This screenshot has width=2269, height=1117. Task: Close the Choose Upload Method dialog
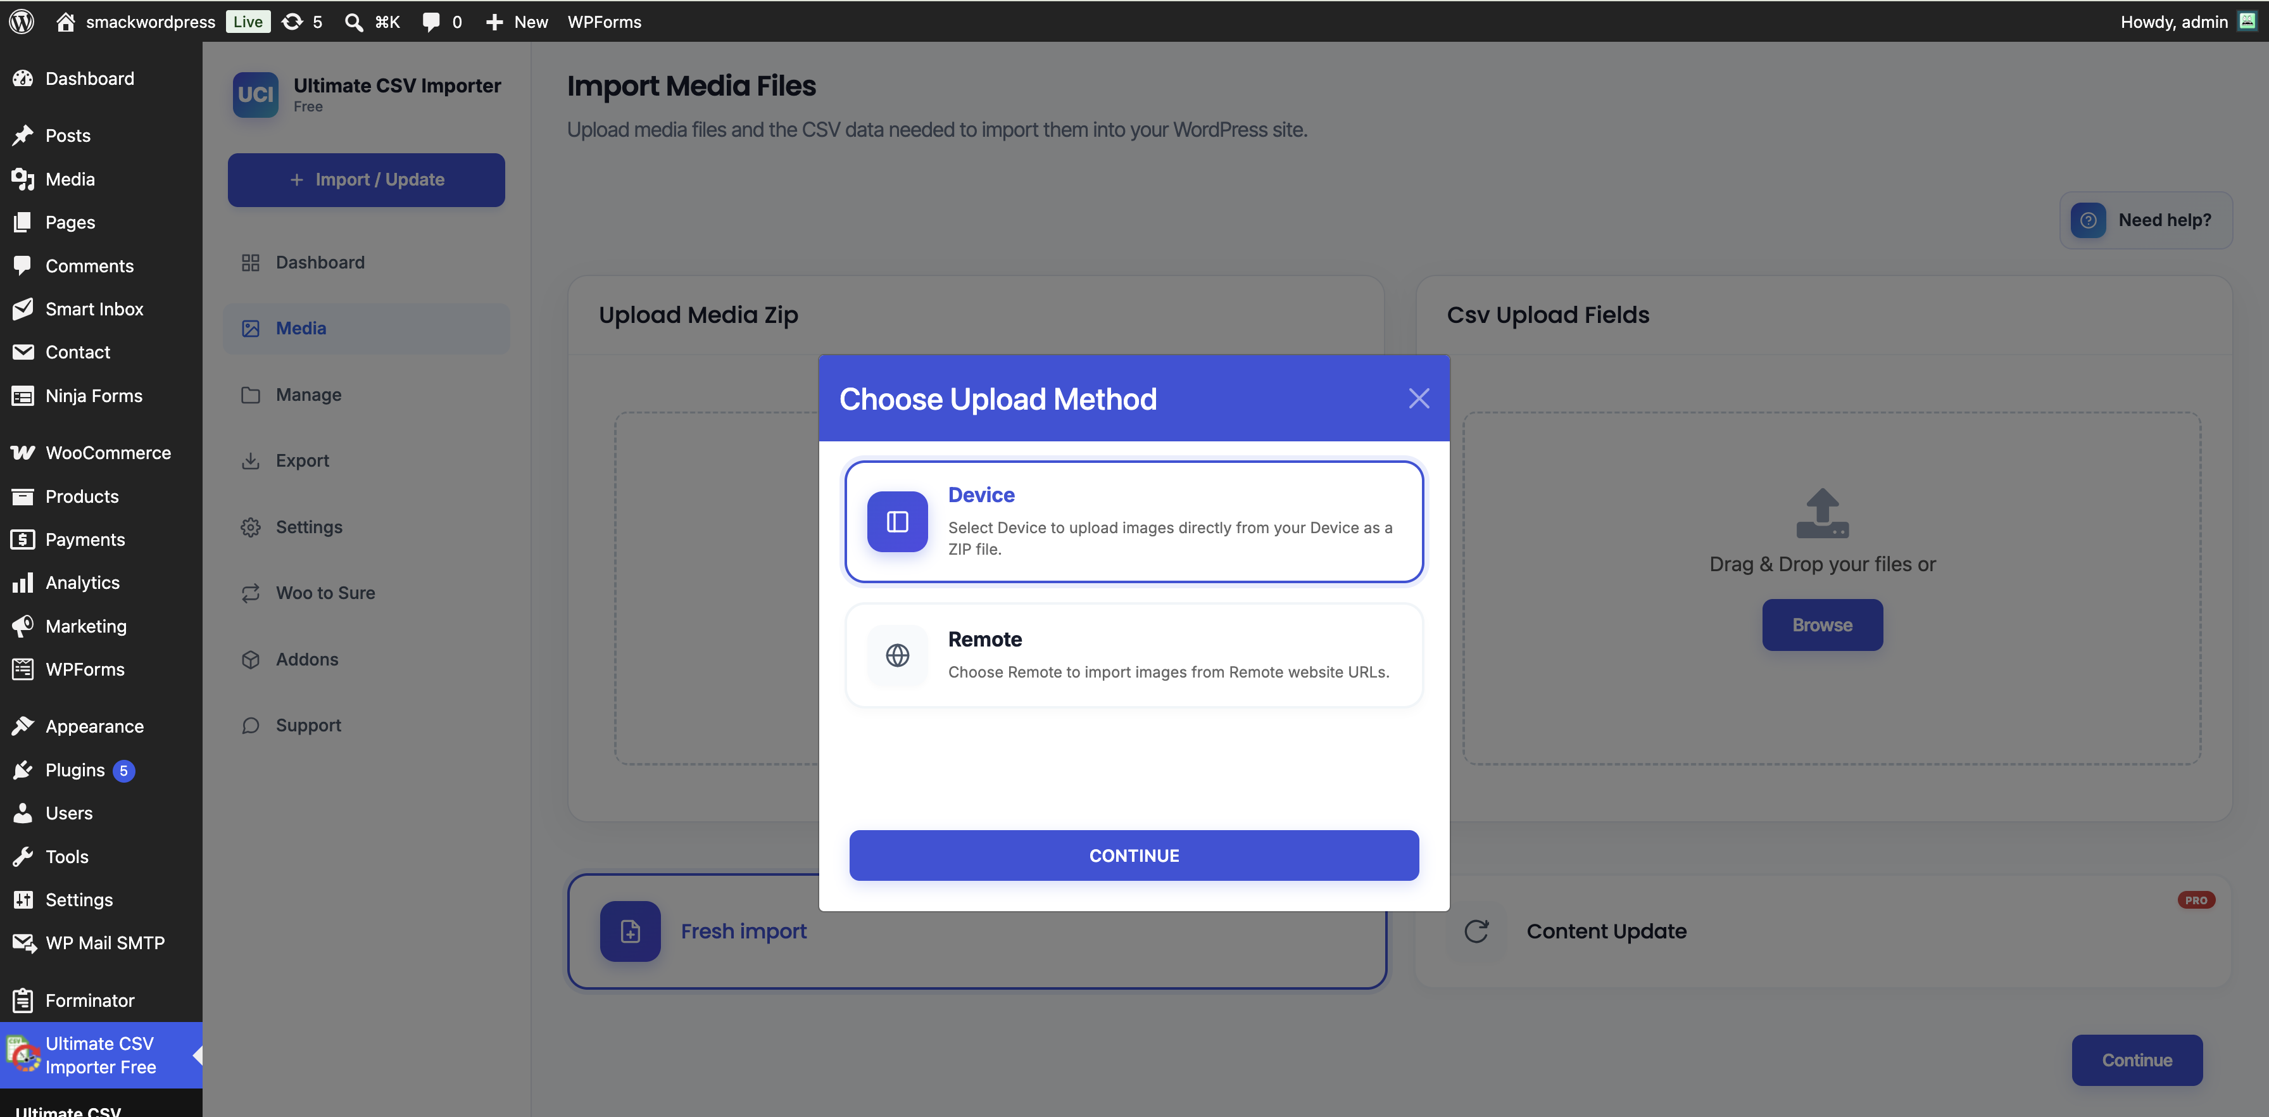tap(1419, 398)
